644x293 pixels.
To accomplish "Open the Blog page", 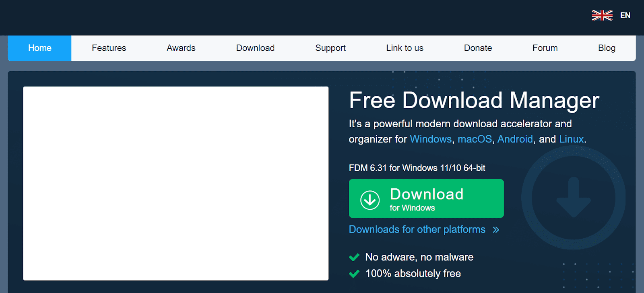I will [607, 48].
